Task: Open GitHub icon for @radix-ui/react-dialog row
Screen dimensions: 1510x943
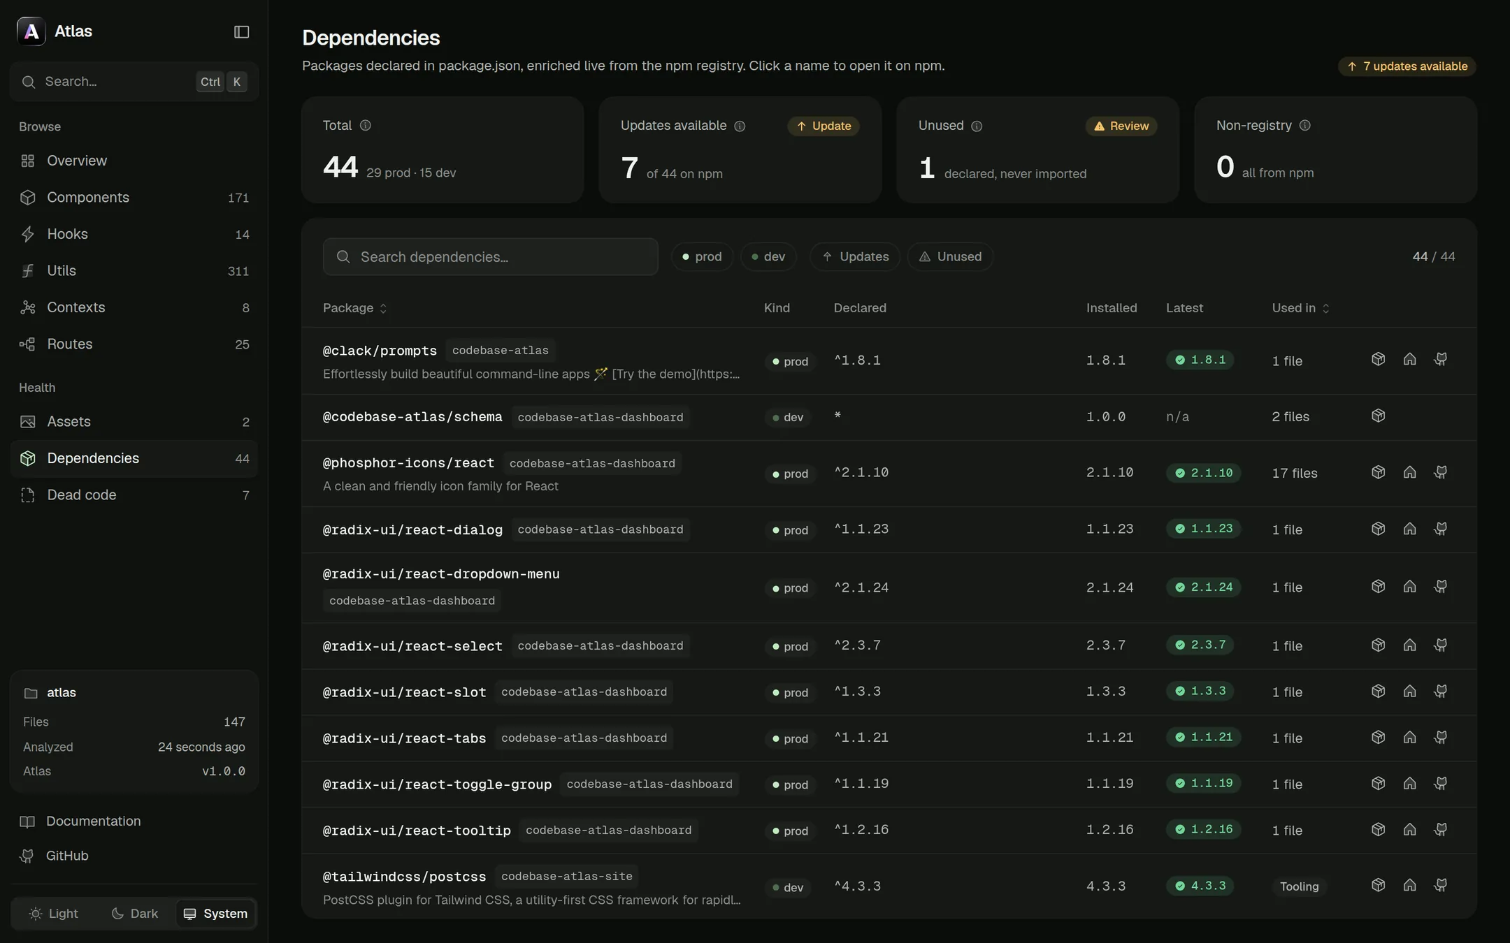Action: click(x=1440, y=529)
